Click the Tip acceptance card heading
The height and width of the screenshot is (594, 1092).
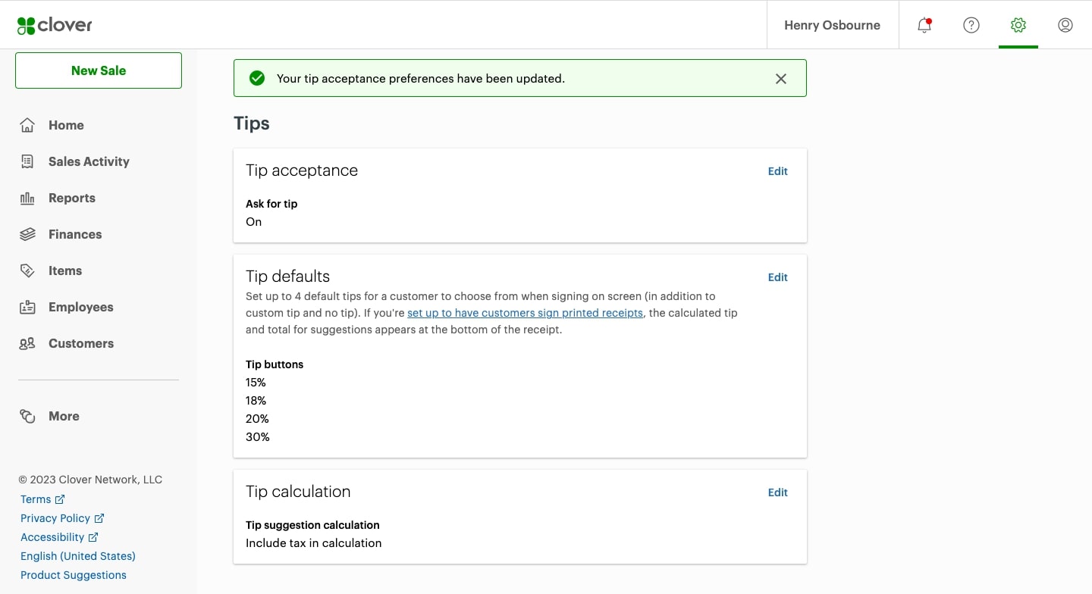click(x=302, y=170)
